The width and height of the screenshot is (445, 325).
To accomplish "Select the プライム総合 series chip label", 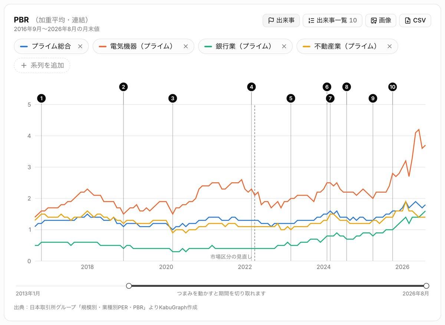I will click(51, 46).
